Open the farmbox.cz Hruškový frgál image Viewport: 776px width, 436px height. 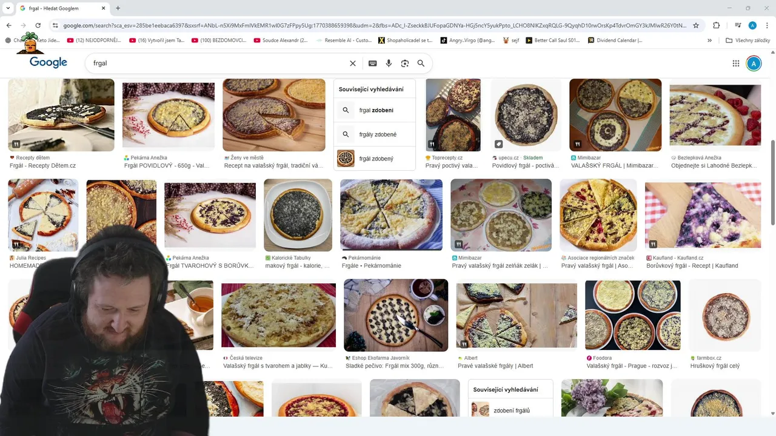tap(725, 315)
